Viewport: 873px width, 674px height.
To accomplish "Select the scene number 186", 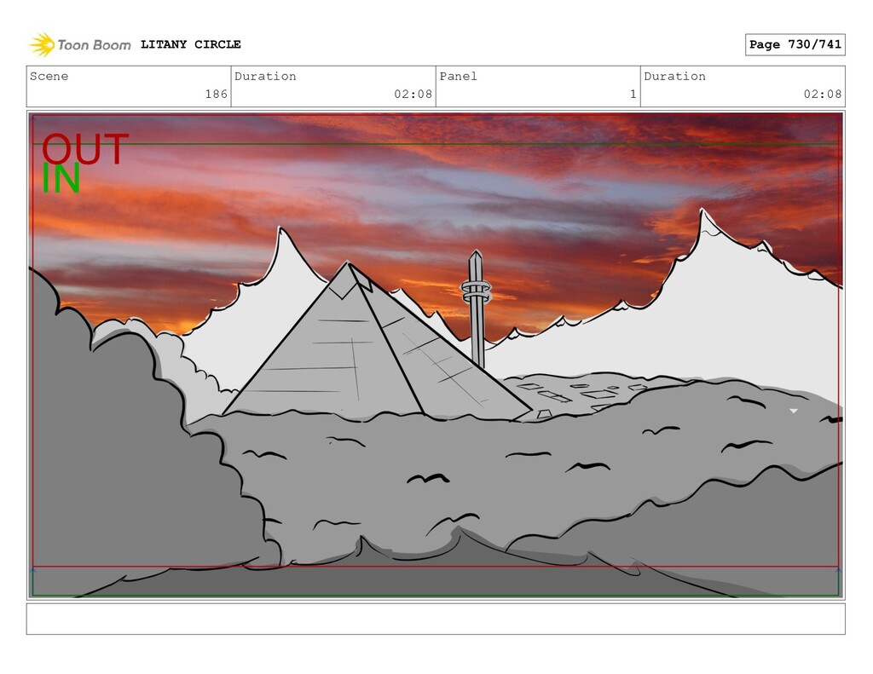I will (x=216, y=94).
